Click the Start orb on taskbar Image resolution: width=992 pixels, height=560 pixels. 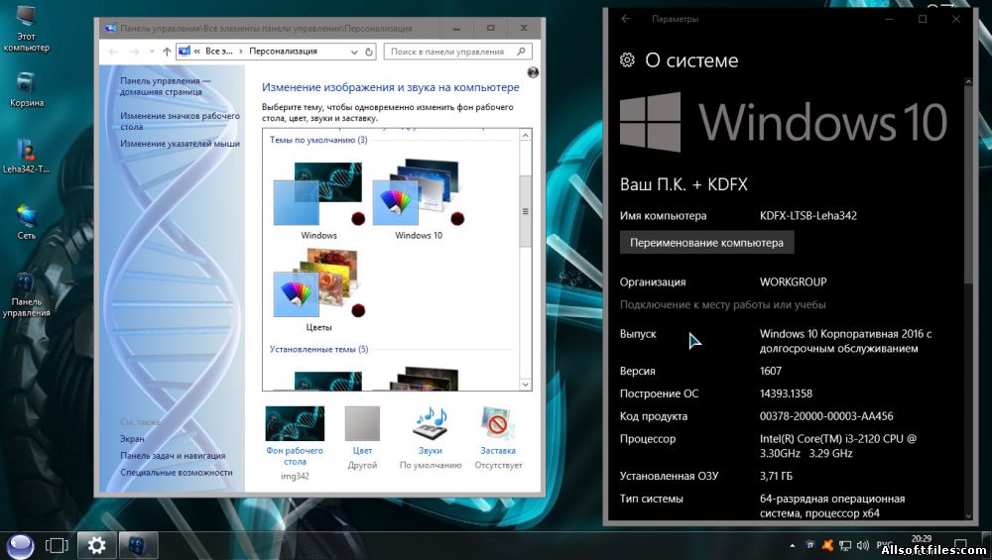pos(20,545)
